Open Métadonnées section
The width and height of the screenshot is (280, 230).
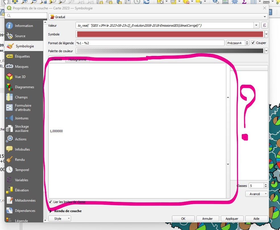point(25,201)
